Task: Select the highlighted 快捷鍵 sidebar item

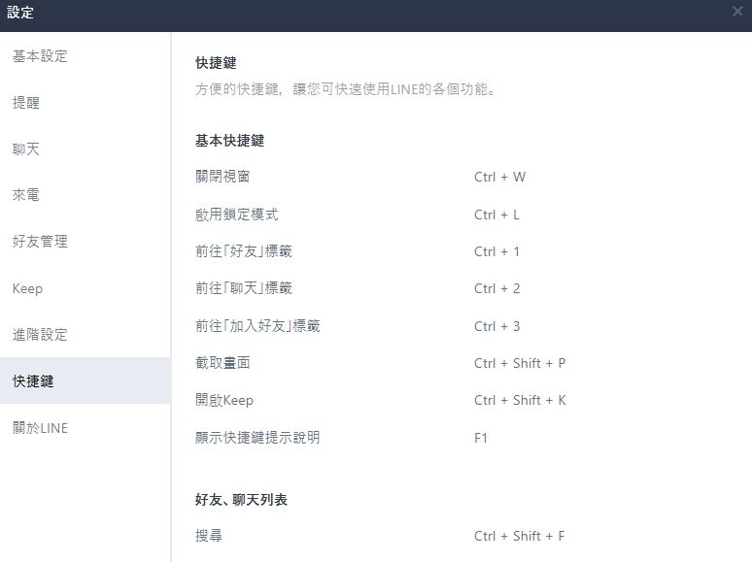Action: (x=33, y=381)
